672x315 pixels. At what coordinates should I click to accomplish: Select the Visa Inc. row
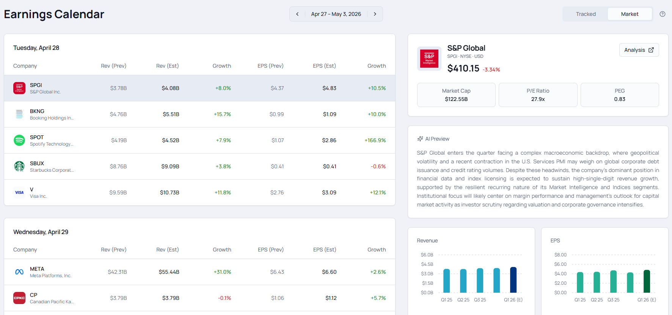tap(199, 192)
